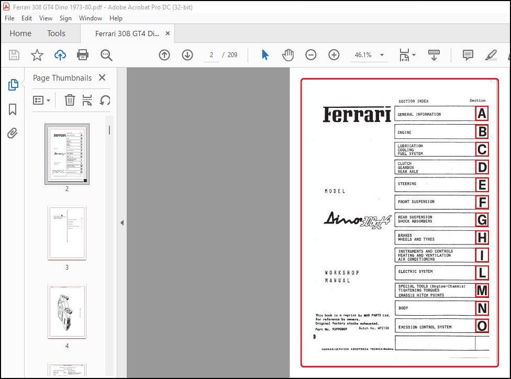Close the Page Thumbnails panel
This screenshot has height=379, width=511.
coord(102,77)
